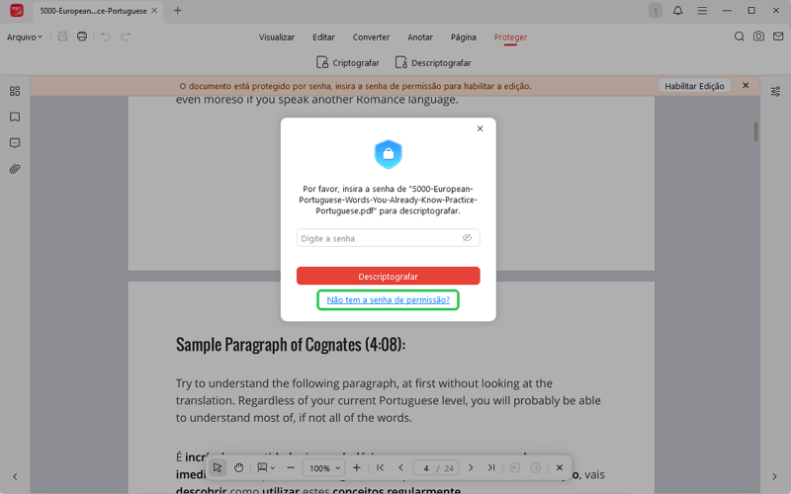Click the red Descriptografar dialog button
Viewport: 791px width, 494px height.
(x=388, y=276)
